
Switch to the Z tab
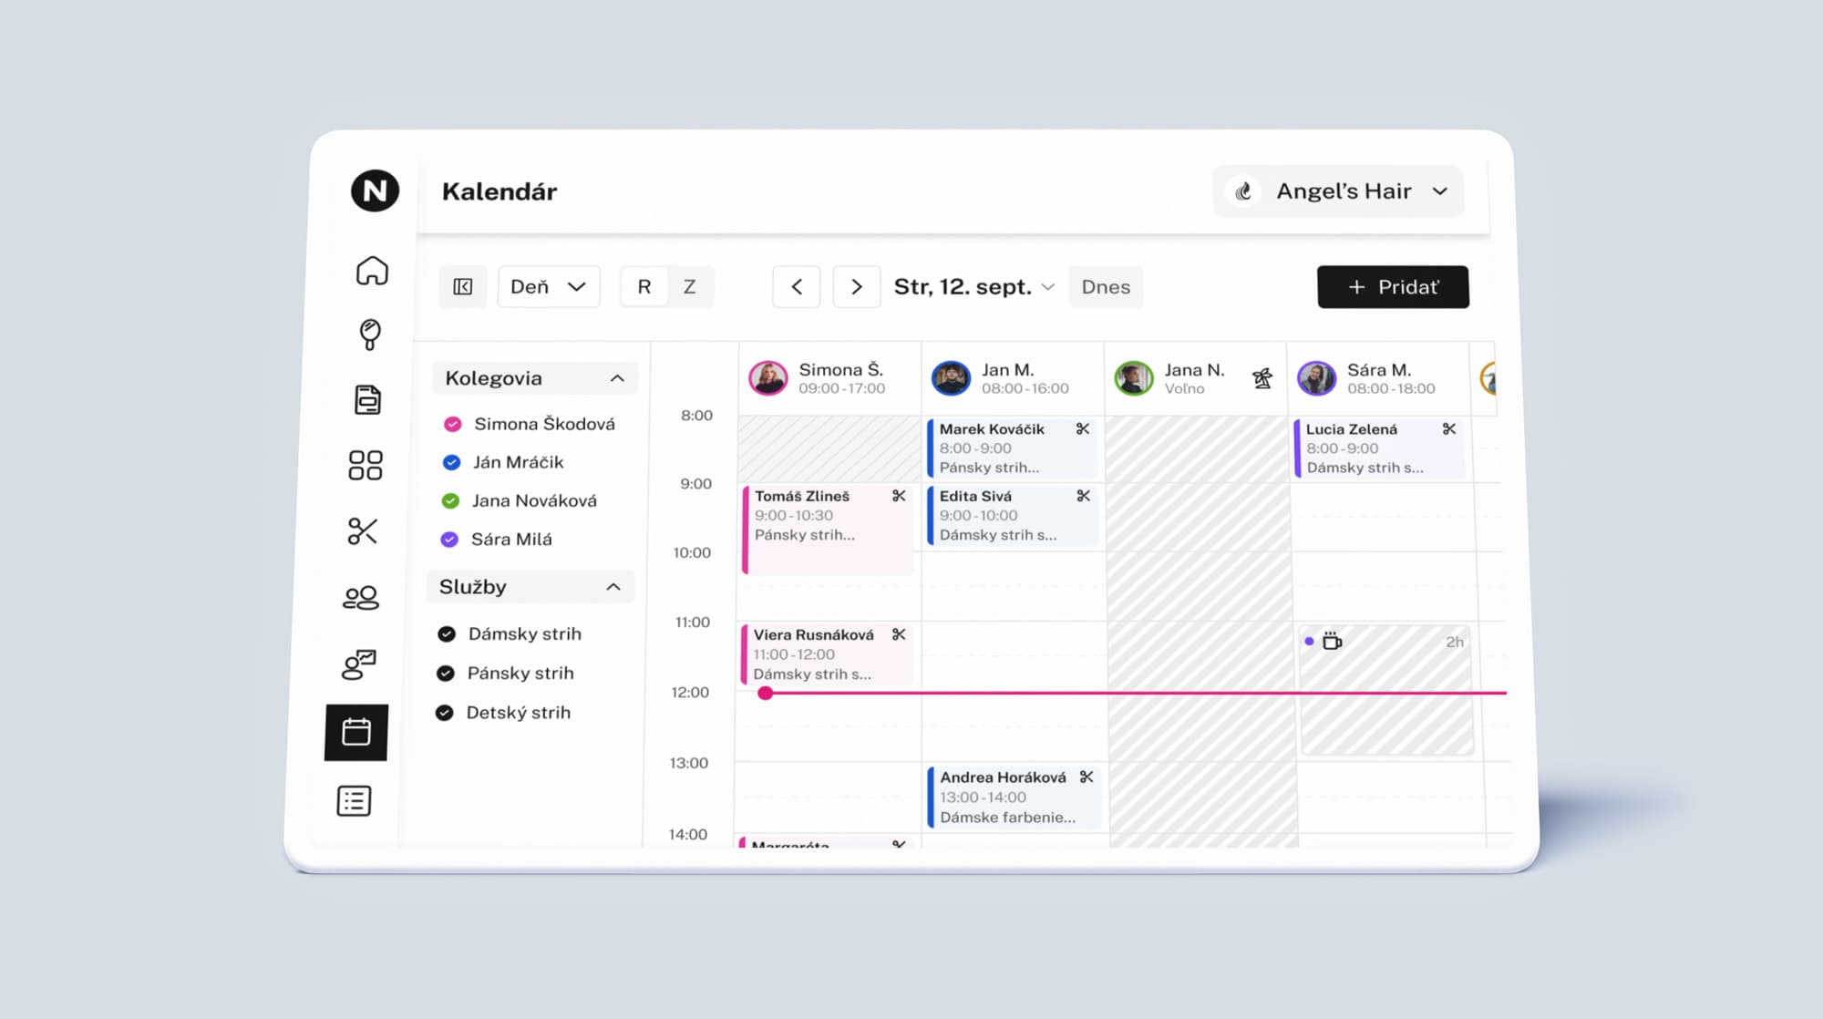point(689,287)
